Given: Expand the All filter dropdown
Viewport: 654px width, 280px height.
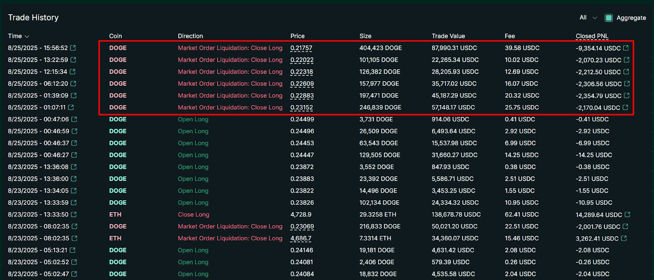Looking at the screenshot, I should [588, 18].
